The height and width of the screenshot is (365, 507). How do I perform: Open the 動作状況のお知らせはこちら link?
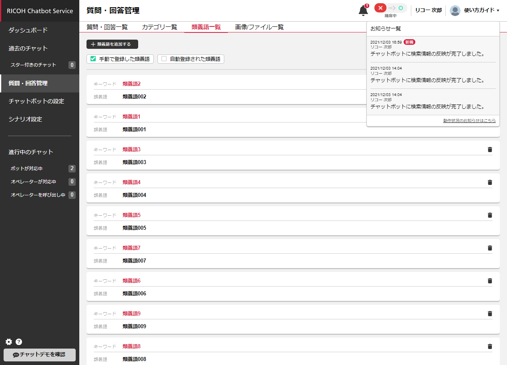[x=469, y=120]
